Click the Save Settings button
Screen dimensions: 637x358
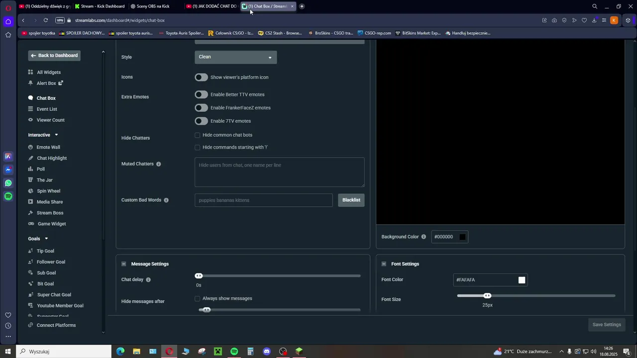coord(607,325)
